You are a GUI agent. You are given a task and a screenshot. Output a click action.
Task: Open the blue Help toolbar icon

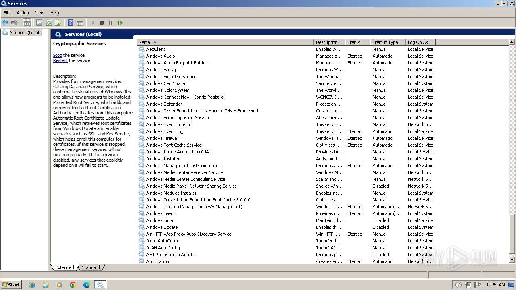pyautogui.click(x=71, y=23)
